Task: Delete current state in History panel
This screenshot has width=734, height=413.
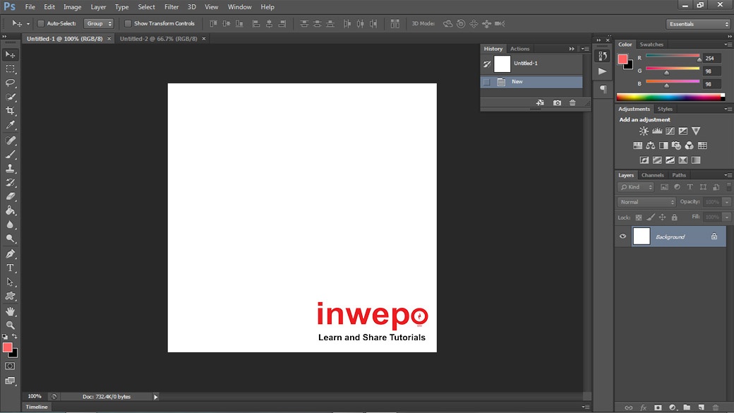Action: click(572, 103)
